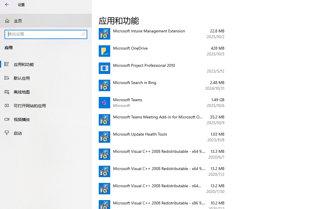This screenshot has height=209, width=318.
Task: Click the back arrow in Settings header
Action: (x=7, y=5)
